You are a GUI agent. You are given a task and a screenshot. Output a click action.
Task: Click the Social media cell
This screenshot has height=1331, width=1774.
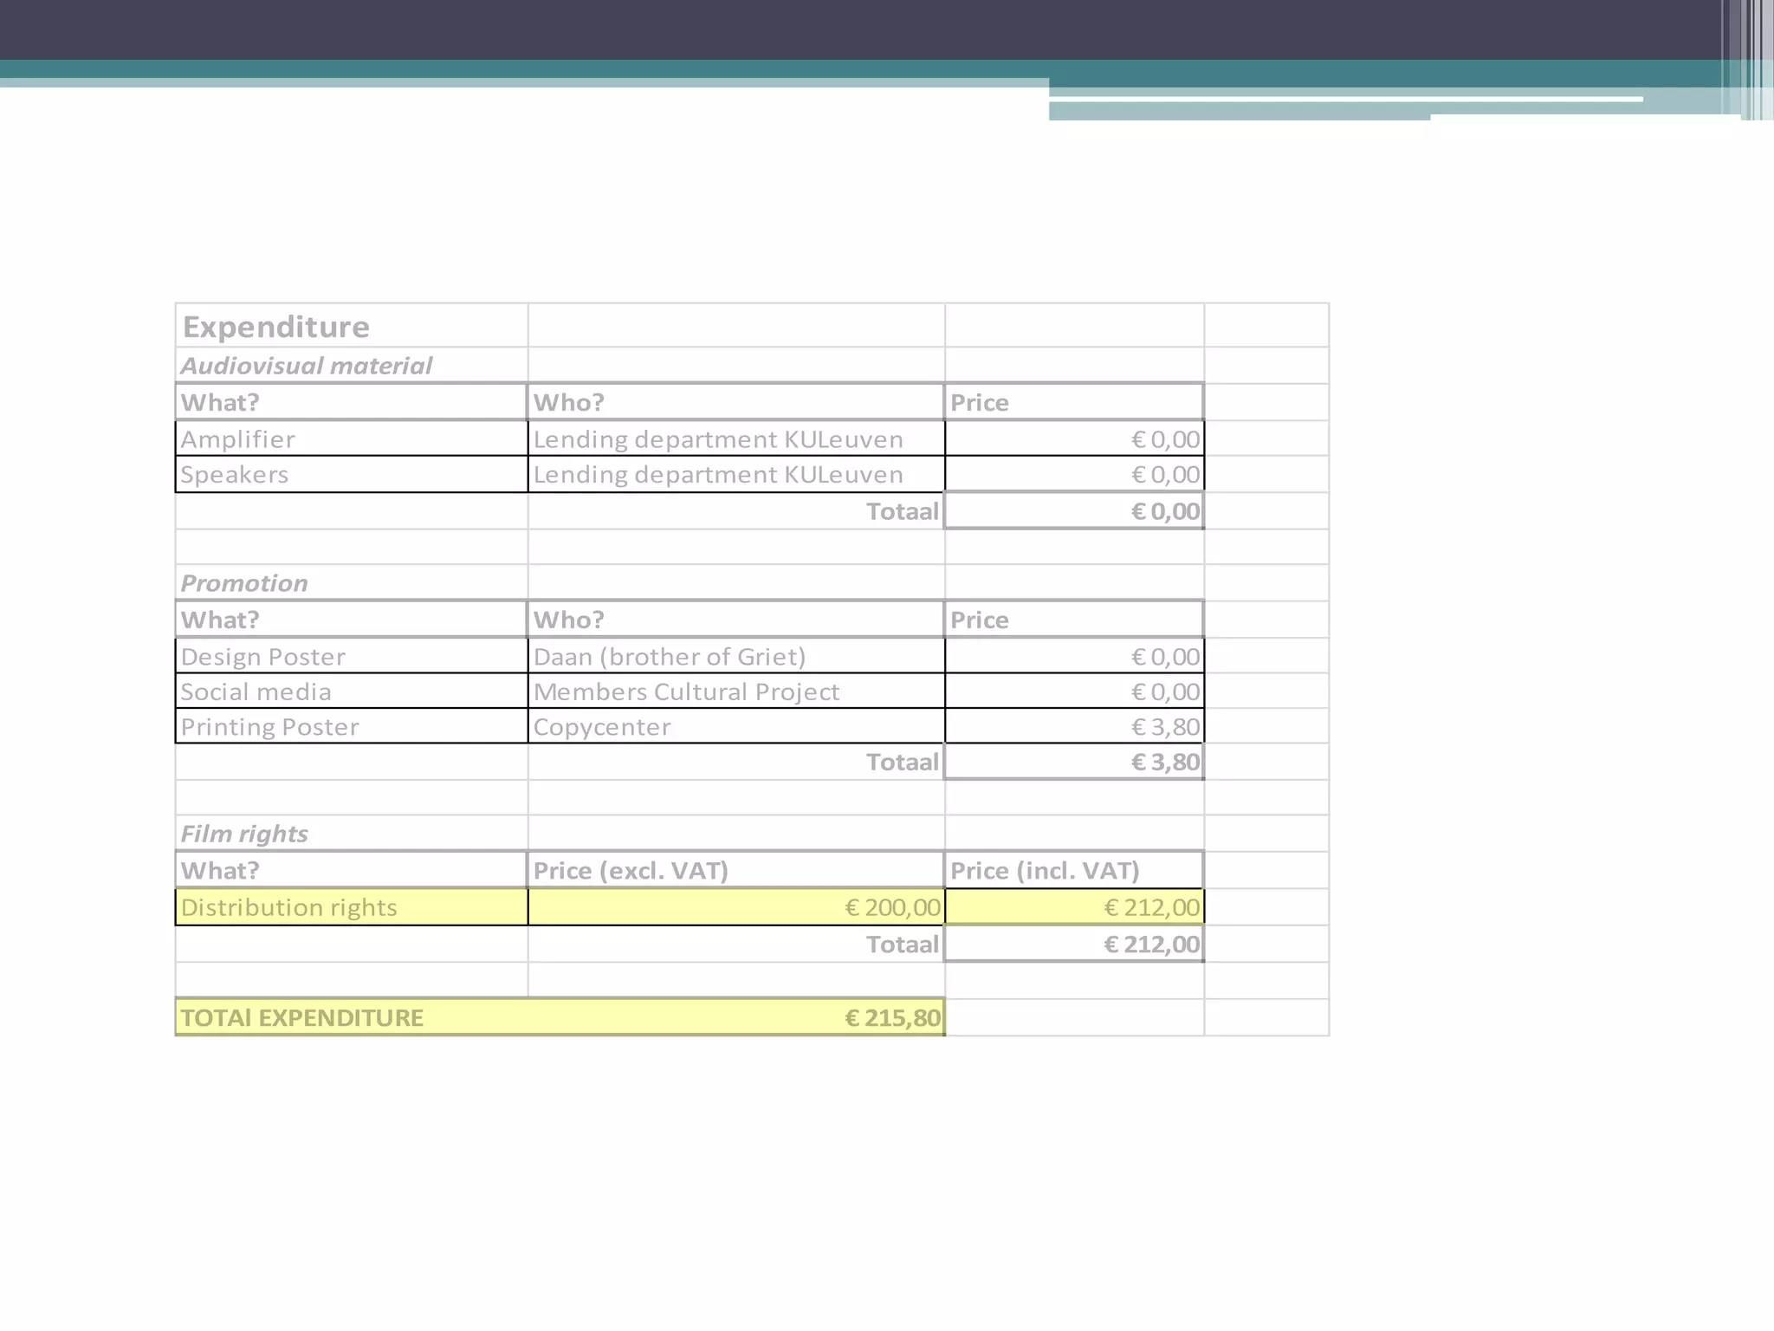256,691
